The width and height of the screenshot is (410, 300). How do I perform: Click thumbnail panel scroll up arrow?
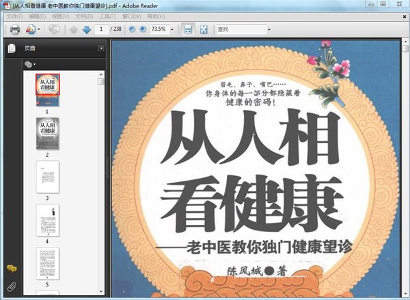[x=101, y=74]
